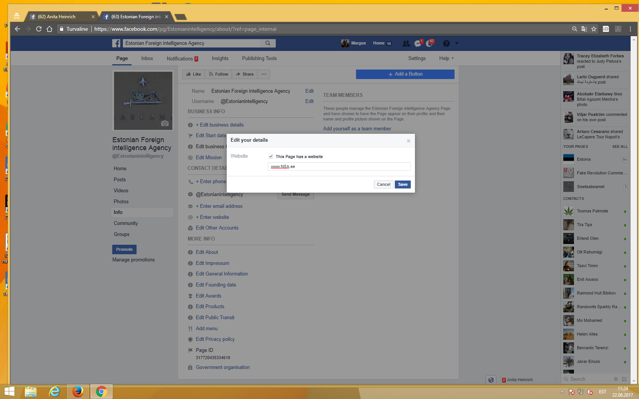Click + Enter email address link
The width and height of the screenshot is (639, 399).
click(219, 206)
